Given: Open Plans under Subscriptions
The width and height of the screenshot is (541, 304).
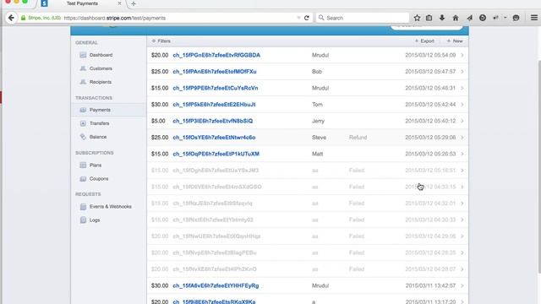Looking at the screenshot, I should tap(96, 166).
